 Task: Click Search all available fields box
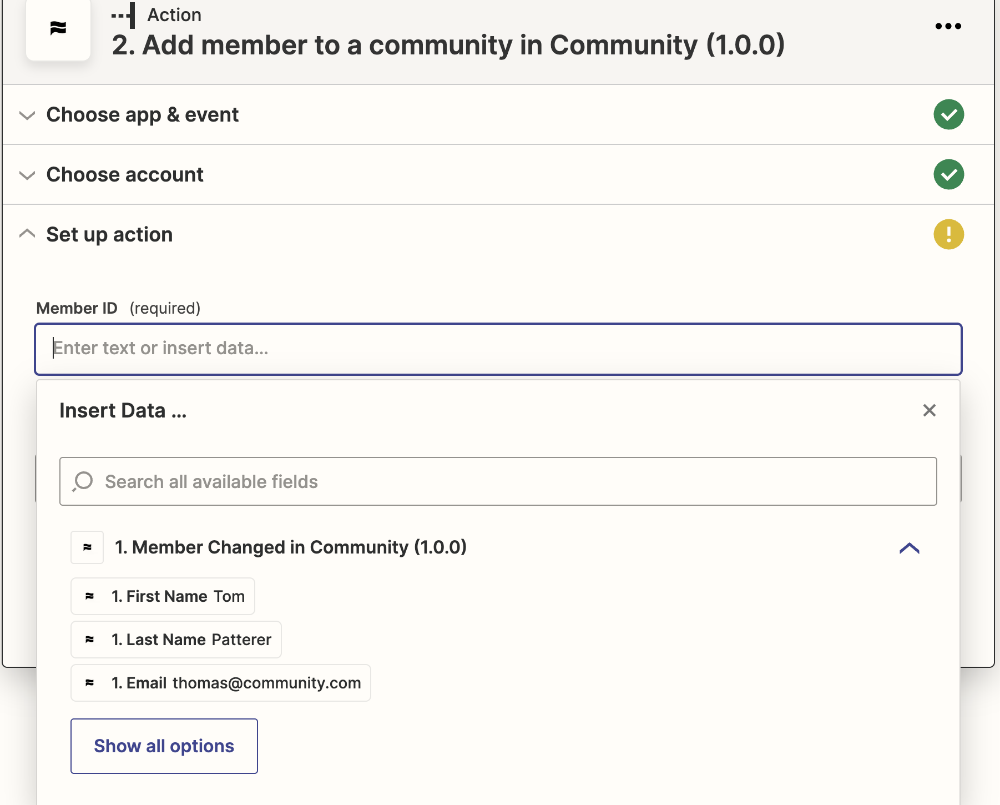coord(498,481)
